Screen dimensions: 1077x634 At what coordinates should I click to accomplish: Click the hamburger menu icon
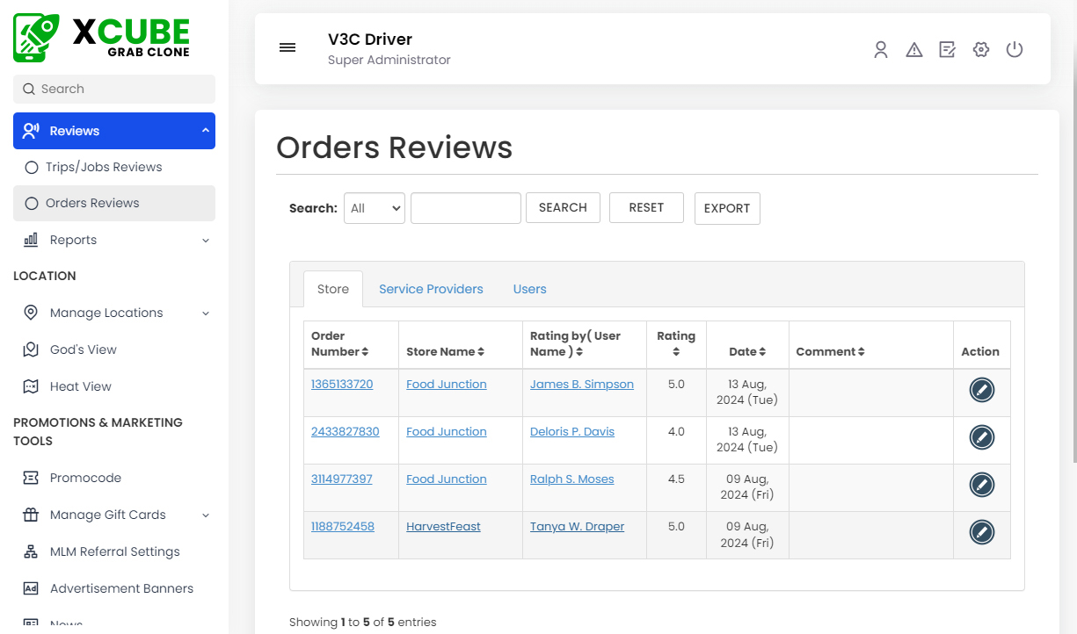tap(287, 47)
